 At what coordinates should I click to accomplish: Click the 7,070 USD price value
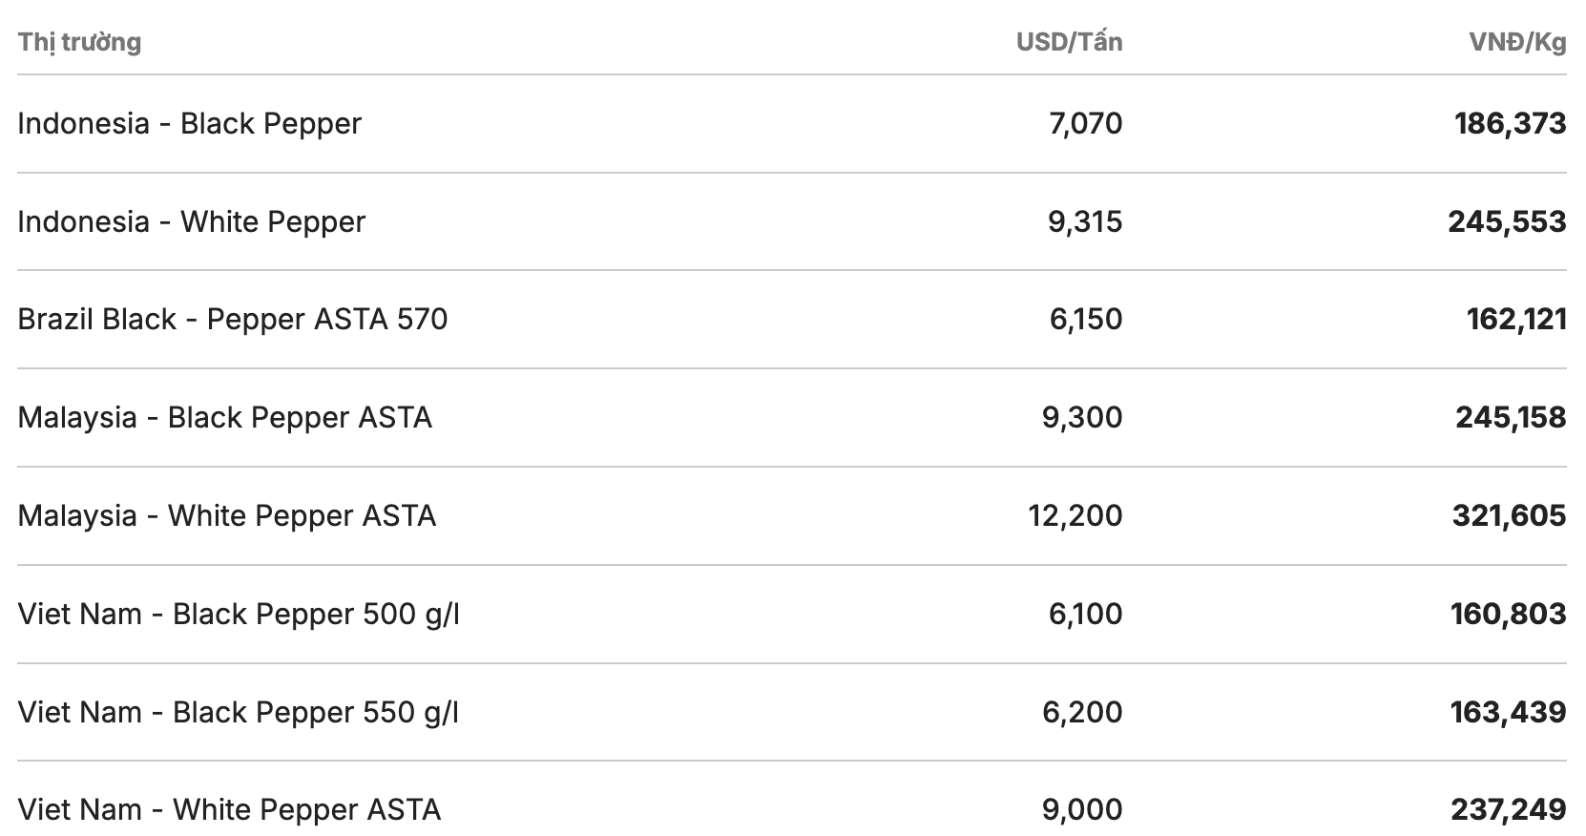coord(1085,124)
